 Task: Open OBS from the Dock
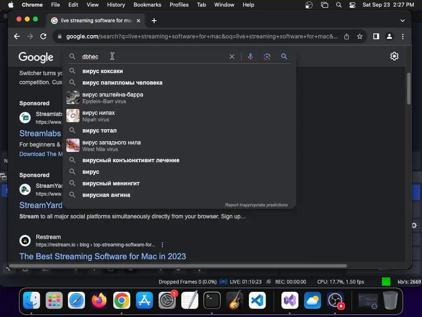click(335, 300)
